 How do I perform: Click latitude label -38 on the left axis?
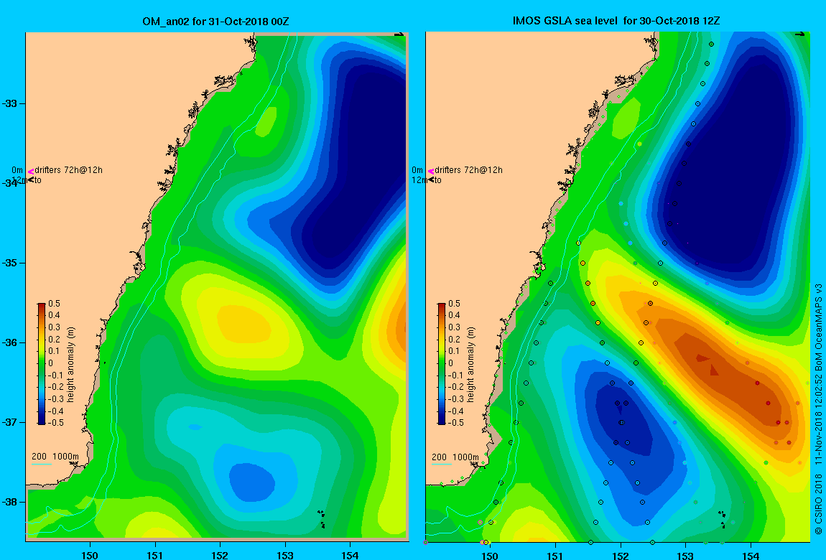point(10,502)
